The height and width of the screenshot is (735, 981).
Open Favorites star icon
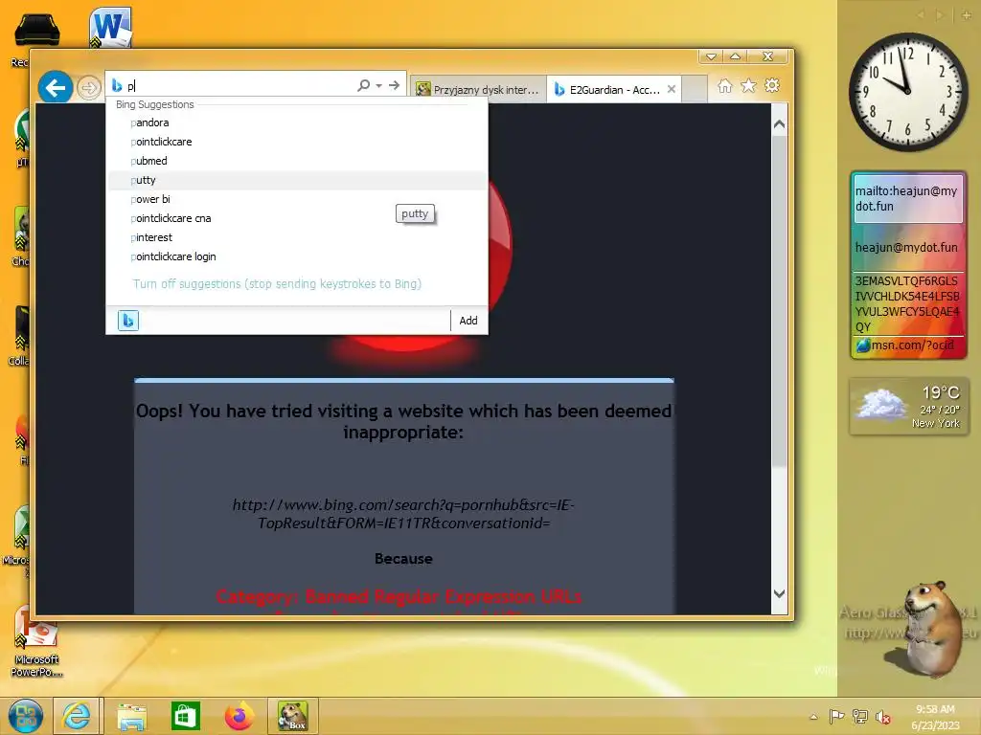point(748,85)
